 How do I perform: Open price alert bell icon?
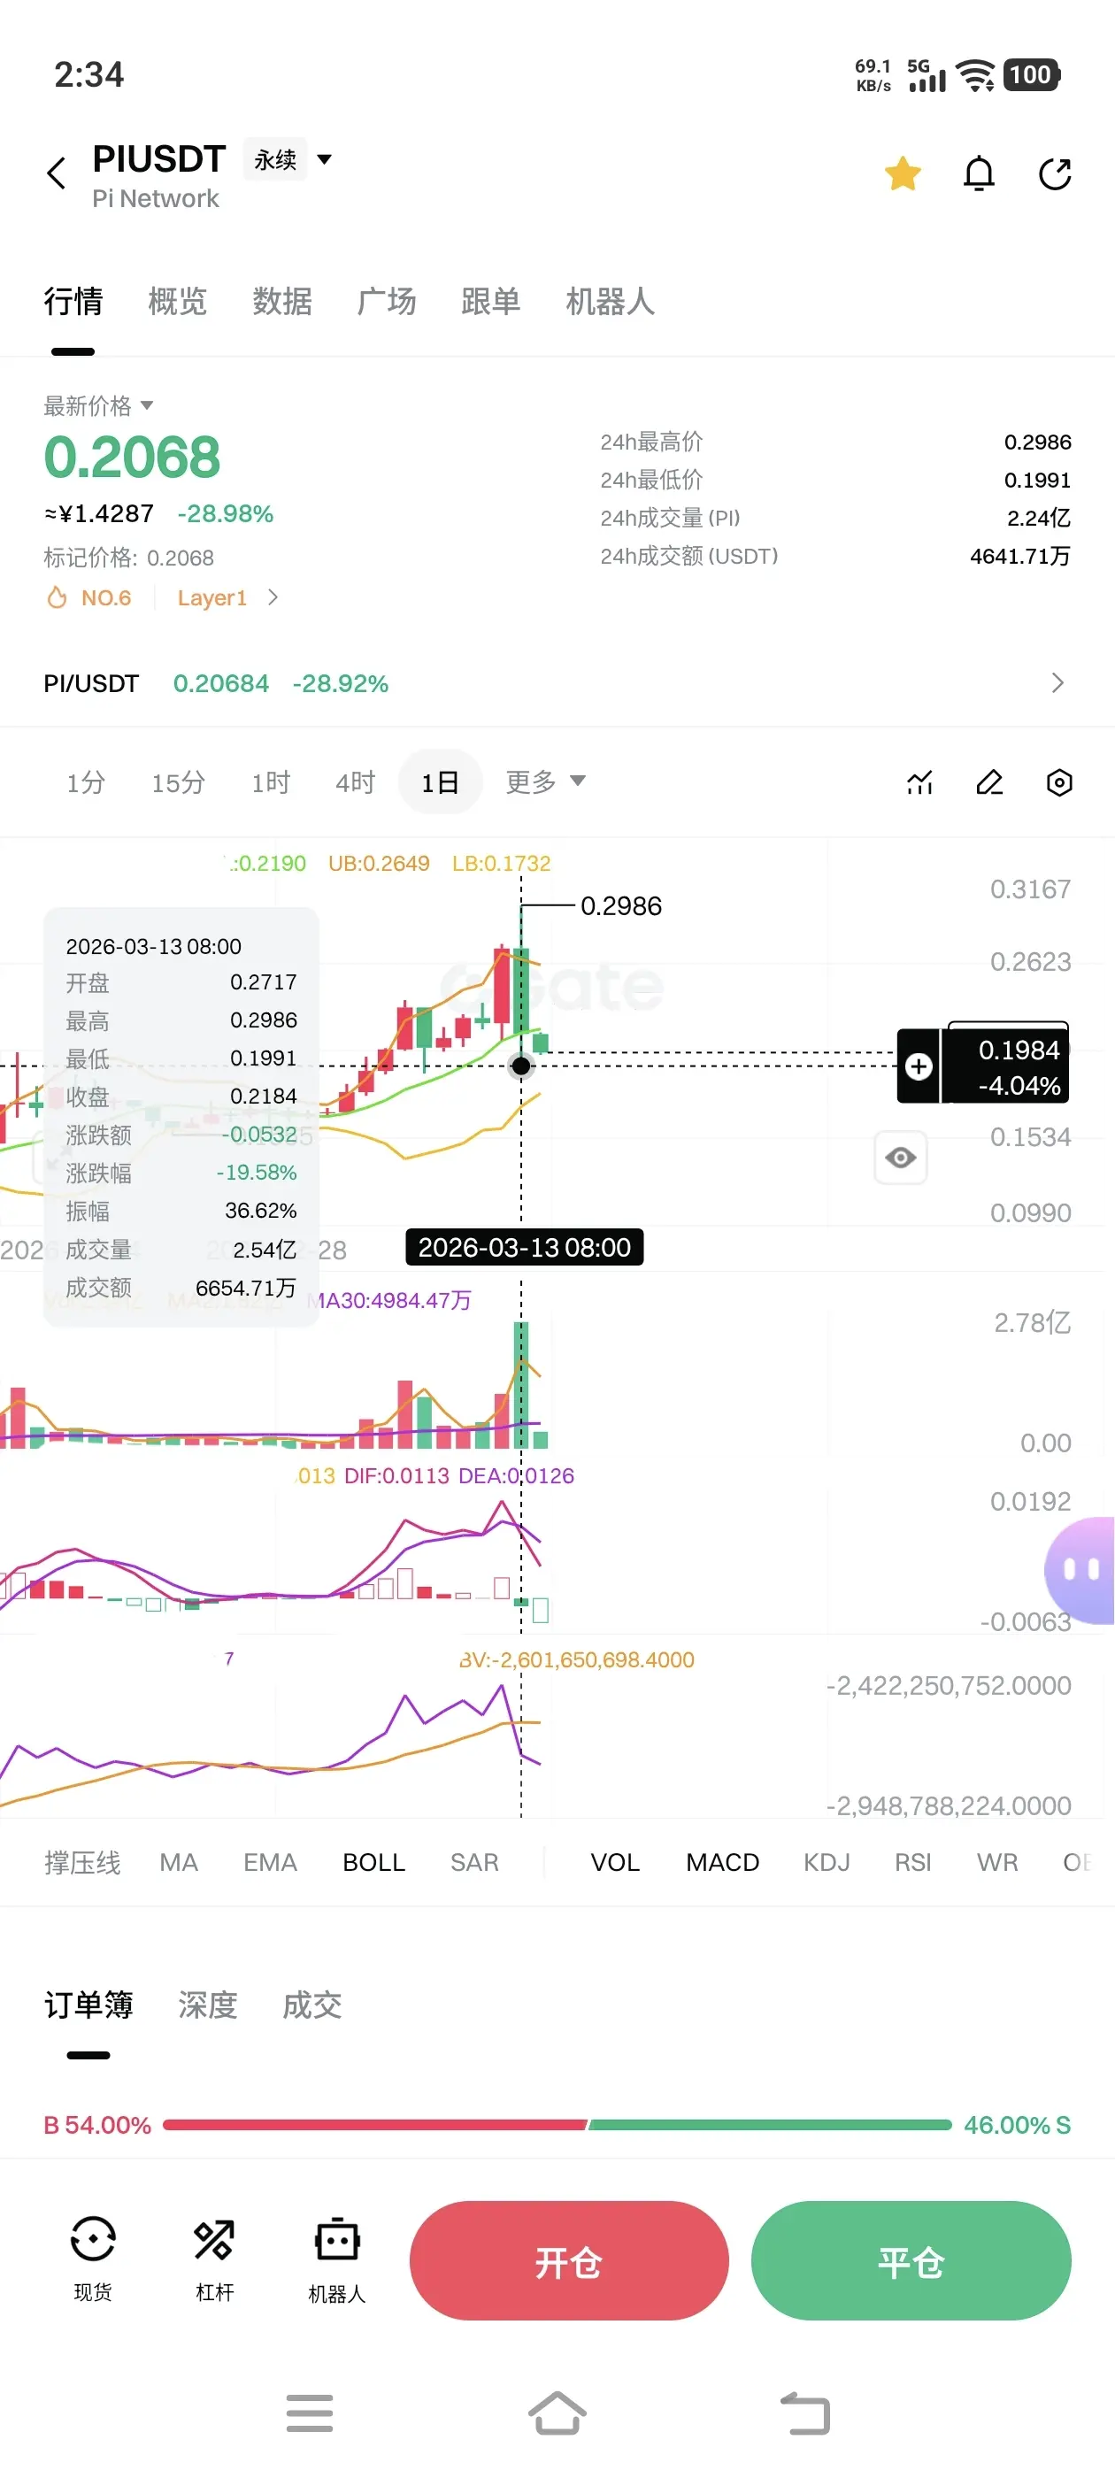tap(979, 174)
